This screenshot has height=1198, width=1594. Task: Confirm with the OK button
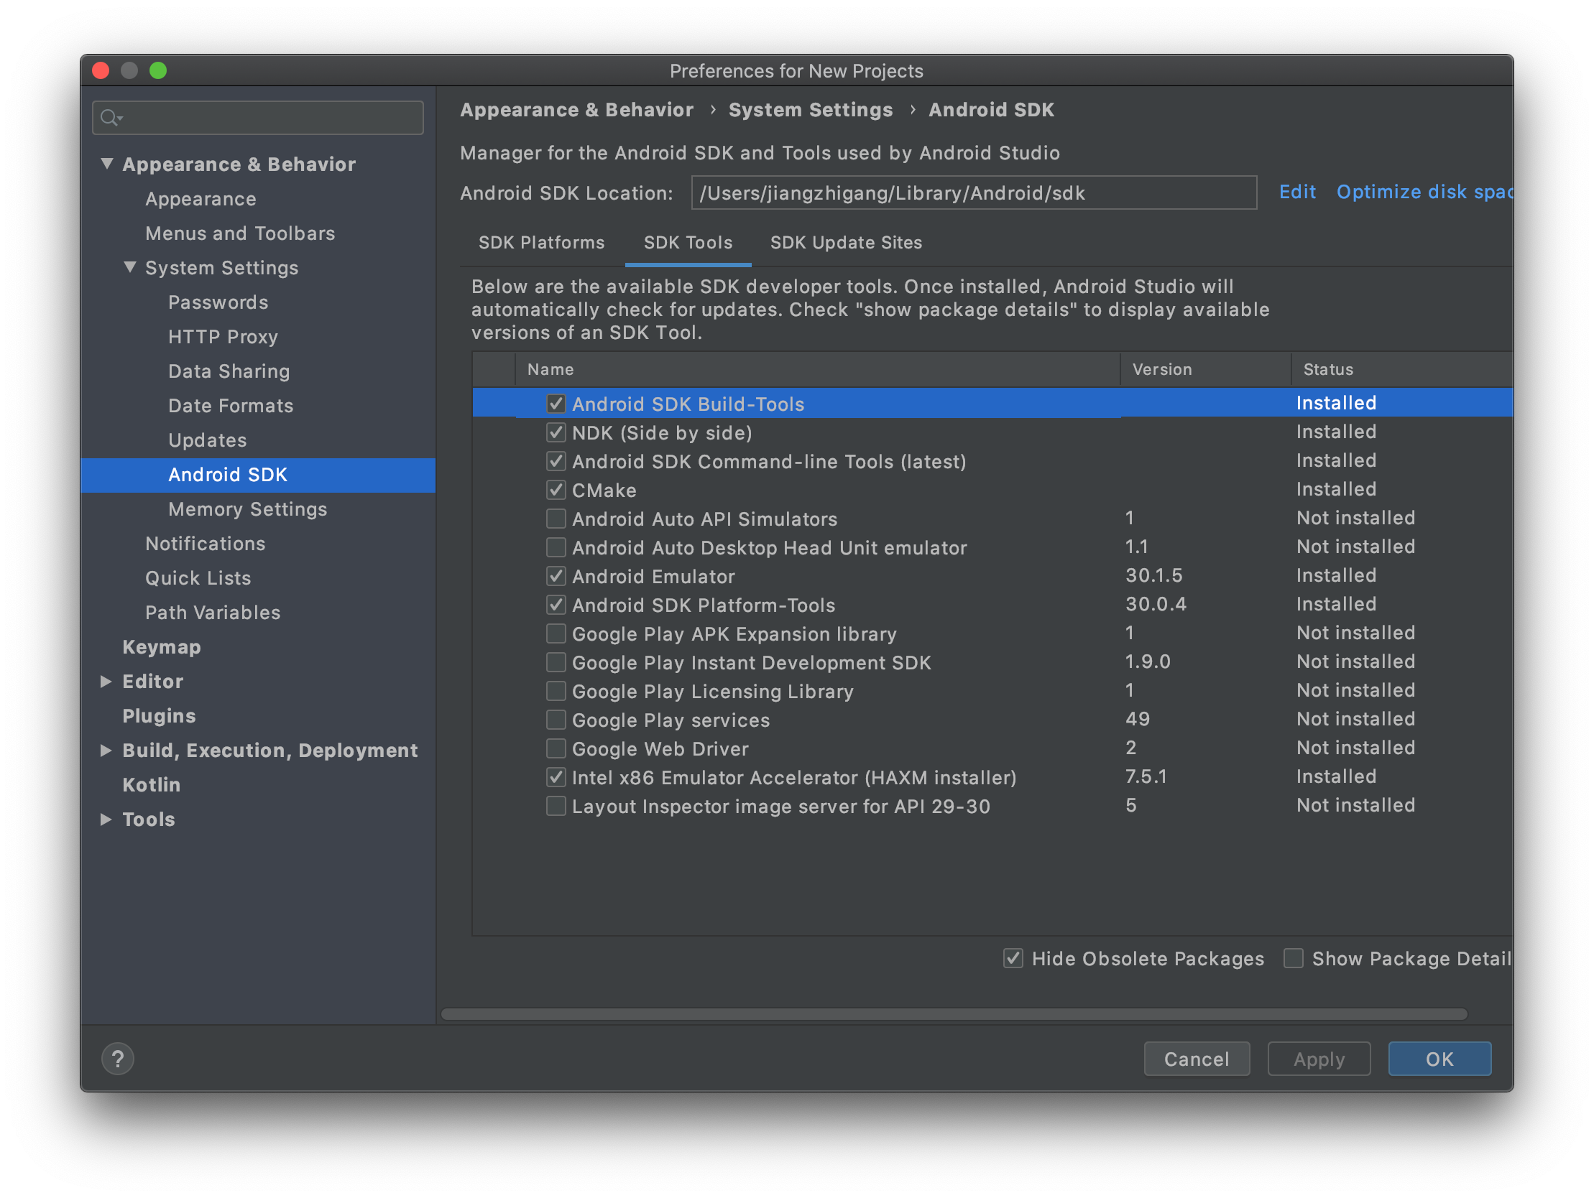click(1439, 1058)
